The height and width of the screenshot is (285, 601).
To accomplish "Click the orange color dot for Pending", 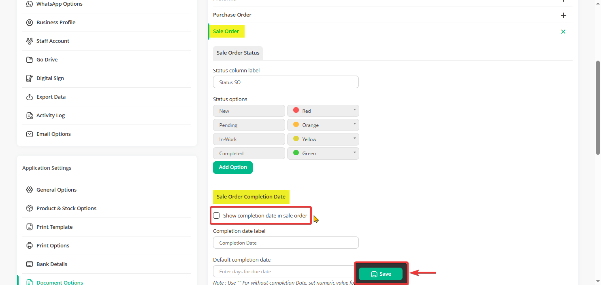I will click(296, 125).
